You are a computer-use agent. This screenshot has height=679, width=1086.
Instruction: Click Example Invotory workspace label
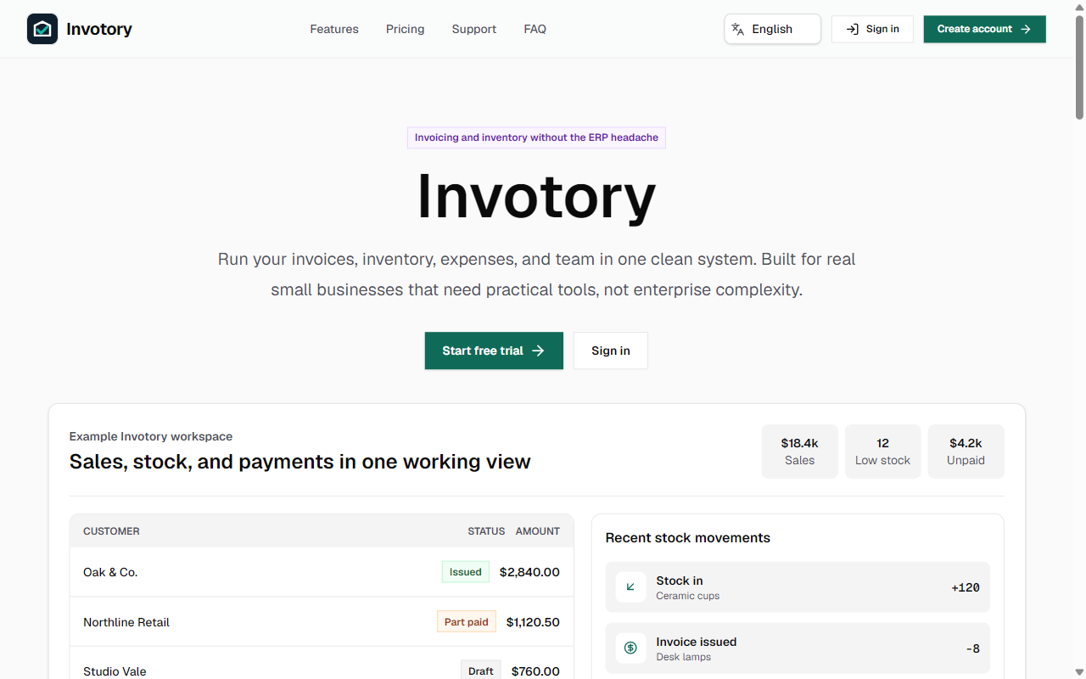pyautogui.click(x=151, y=436)
